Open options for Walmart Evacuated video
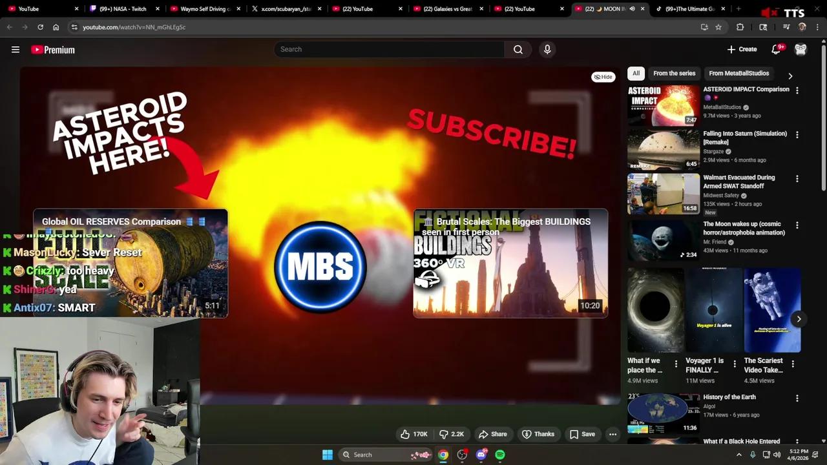Screen dimensions: 827x465 (x=797, y=179)
